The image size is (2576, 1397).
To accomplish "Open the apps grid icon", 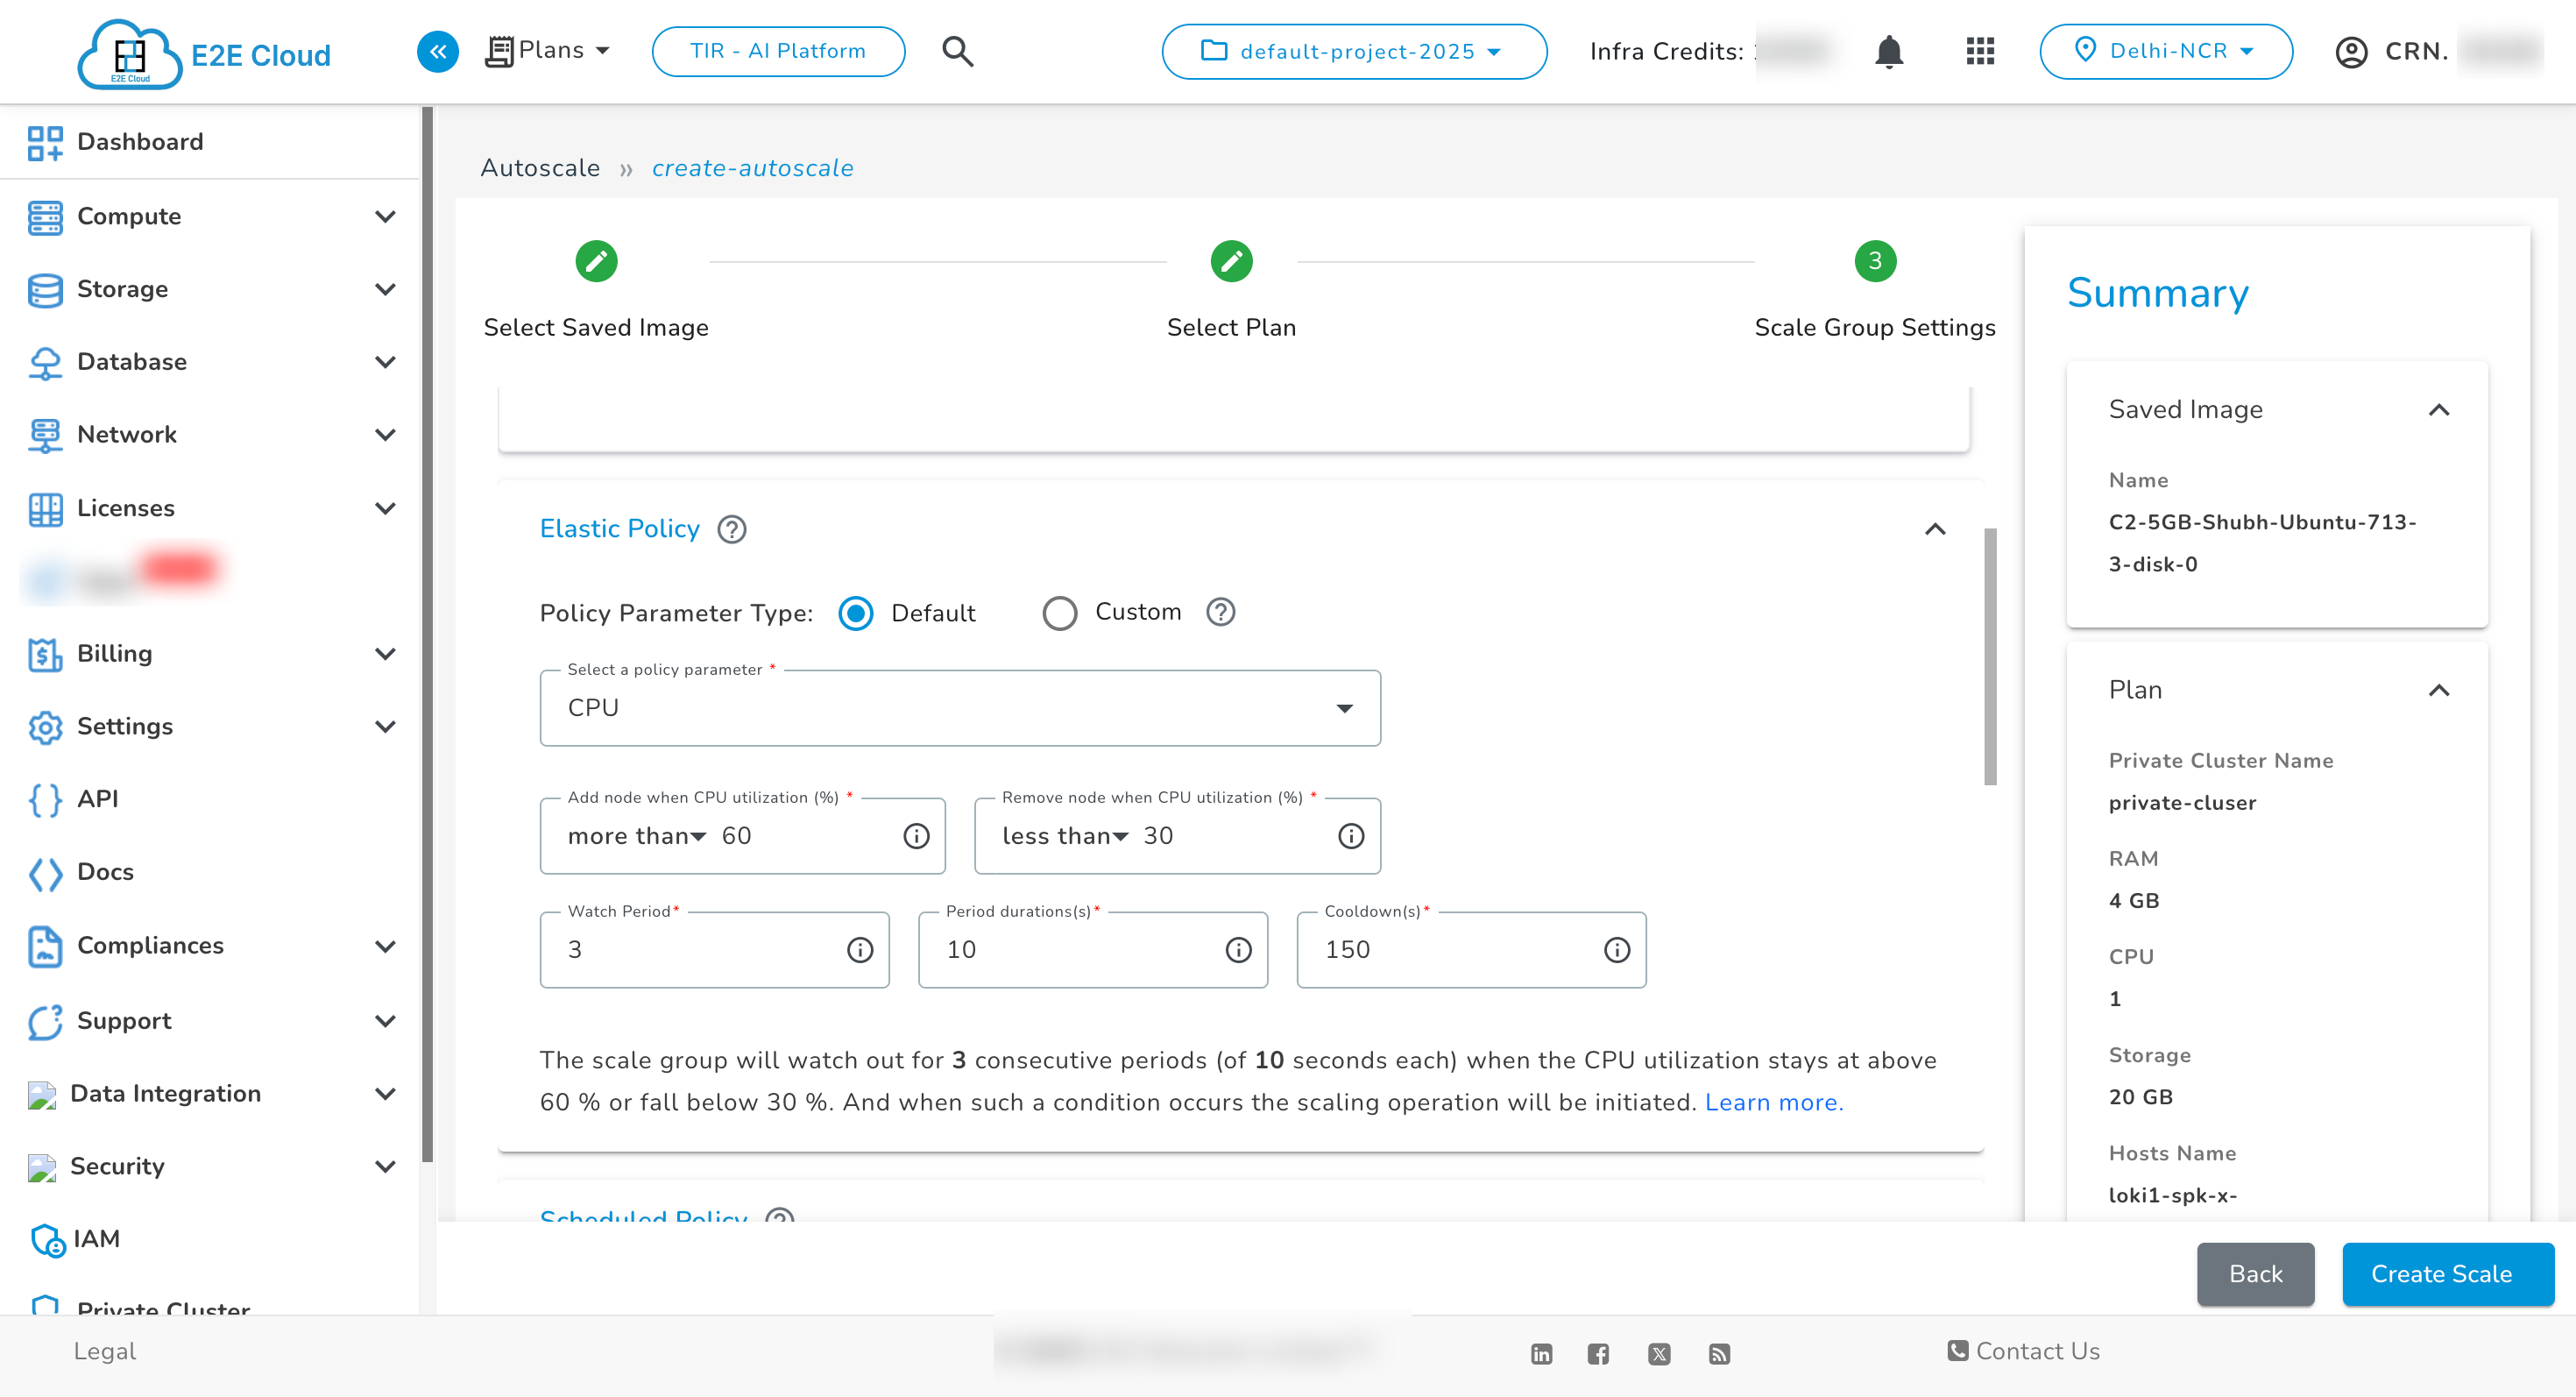I will pyautogui.click(x=1980, y=51).
